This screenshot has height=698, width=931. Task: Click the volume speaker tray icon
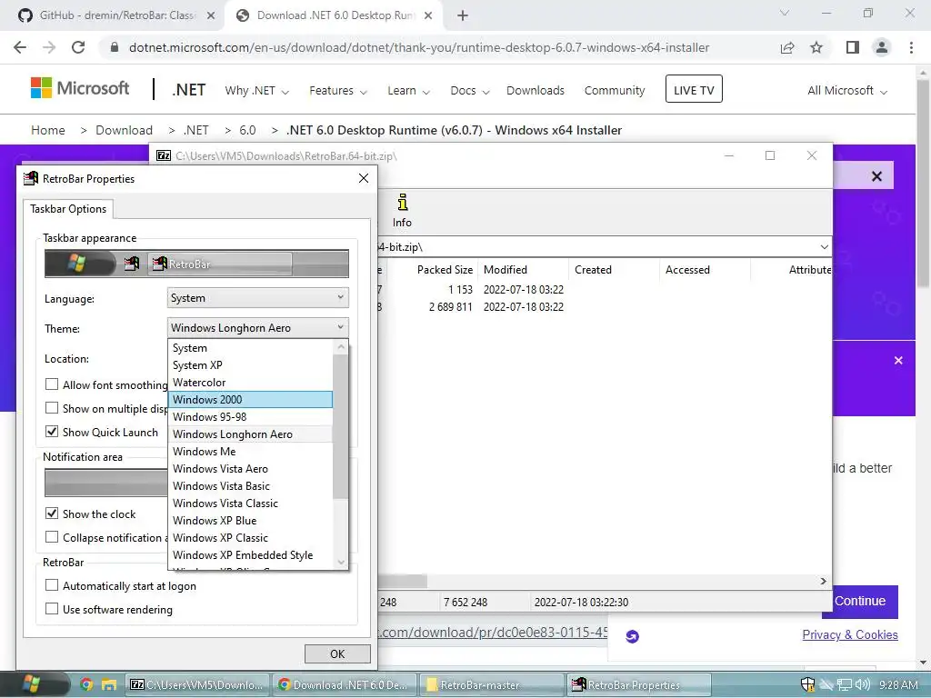tap(863, 685)
